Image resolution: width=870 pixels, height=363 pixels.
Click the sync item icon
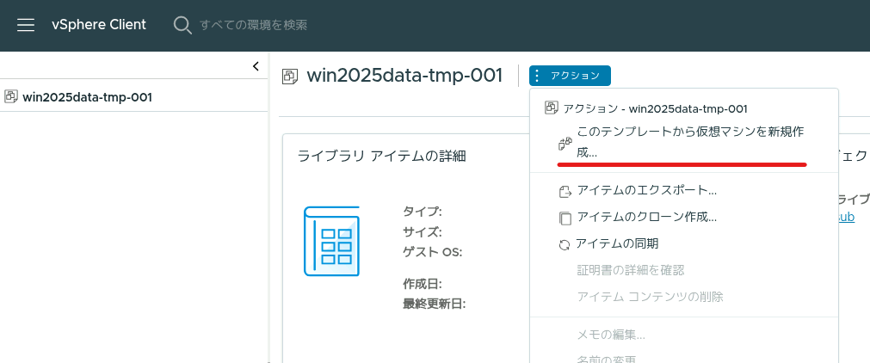coord(565,245)
